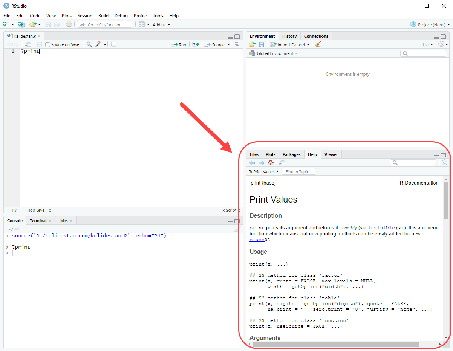Open an existing file with folder icon
The height and width of the screenshot is (351, 453).
tap(33, 24)
